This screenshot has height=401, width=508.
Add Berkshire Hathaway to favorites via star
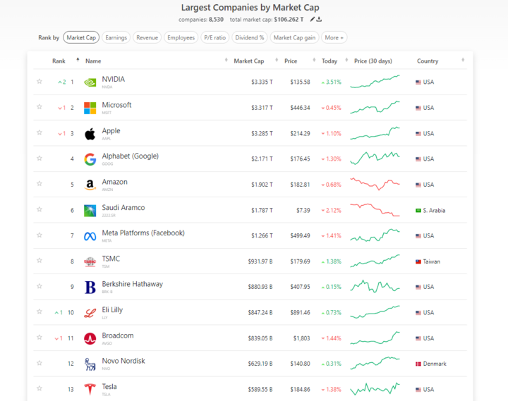click(x=40, y=287)
